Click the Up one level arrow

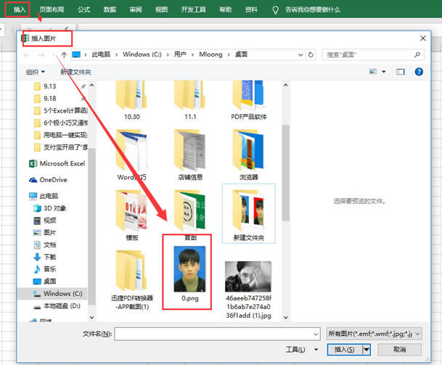point(65,54)
